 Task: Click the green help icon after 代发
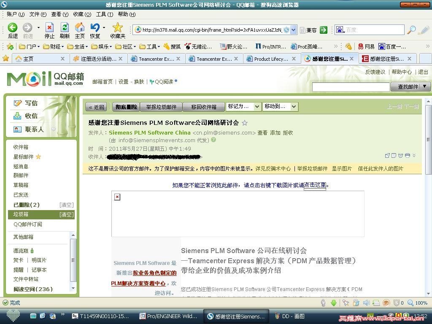coord(213,140)
